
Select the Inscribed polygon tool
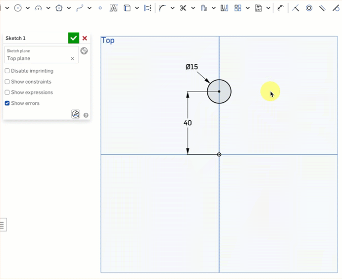(59, 8)
